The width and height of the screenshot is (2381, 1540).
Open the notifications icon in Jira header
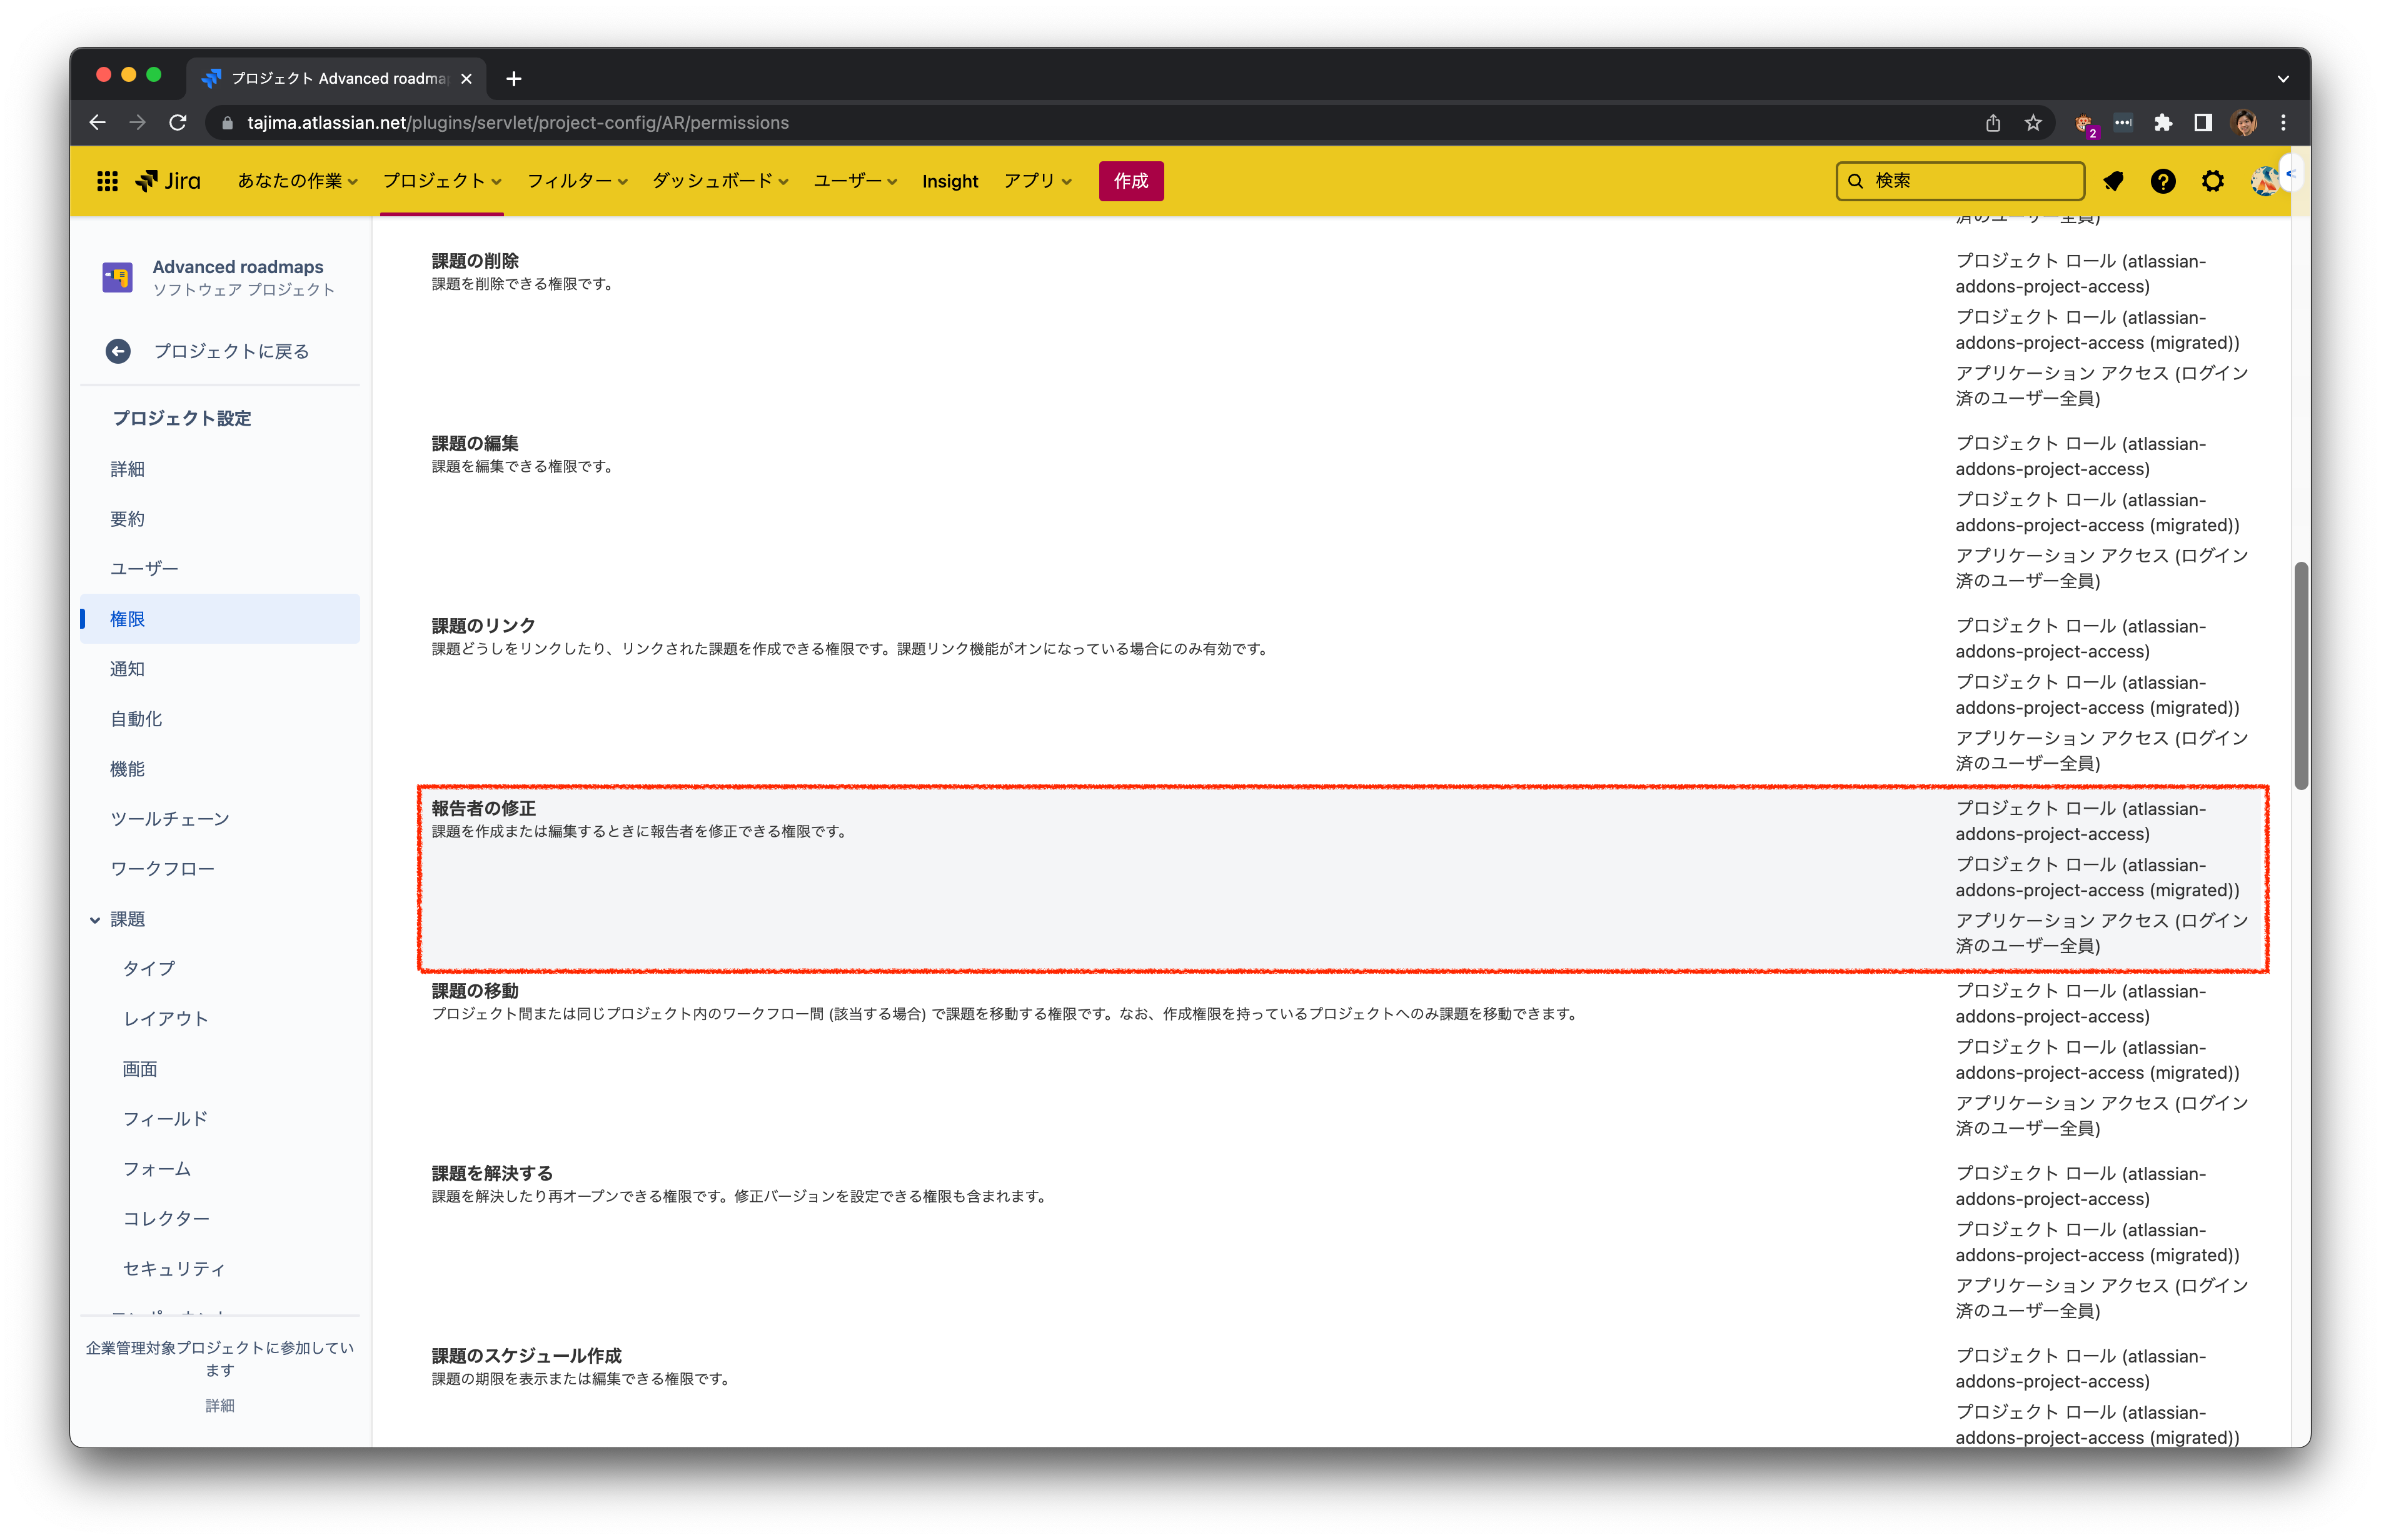[x=2113, y=181]
